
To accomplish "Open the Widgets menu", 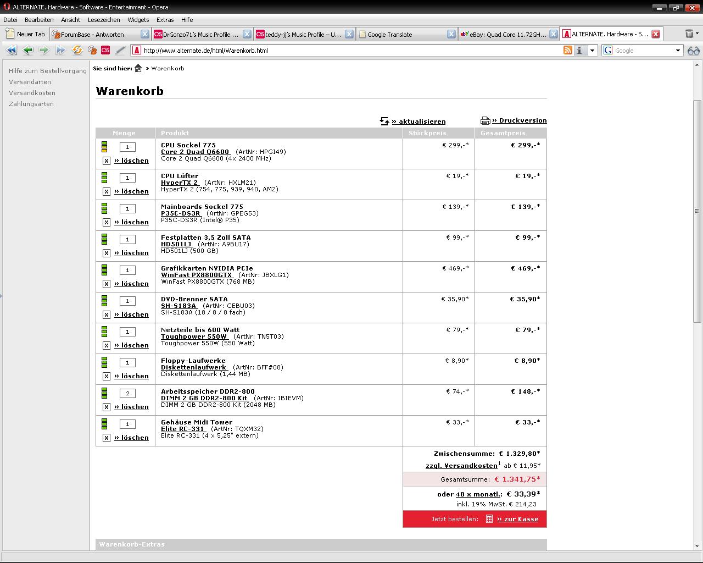I will 138,20.
